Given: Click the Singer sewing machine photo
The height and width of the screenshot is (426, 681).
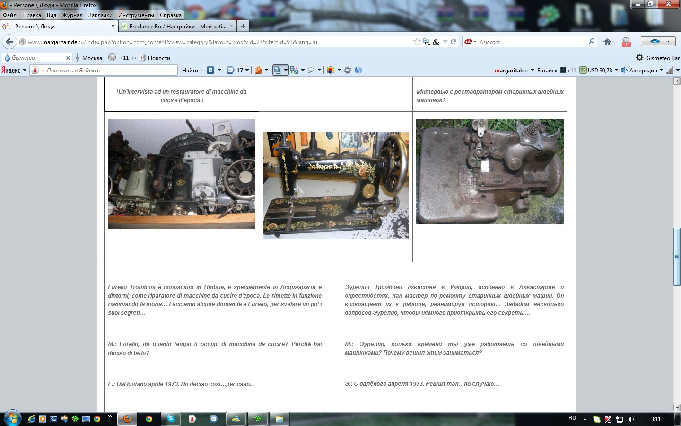Looking at the screenshot, I should 336,185.
